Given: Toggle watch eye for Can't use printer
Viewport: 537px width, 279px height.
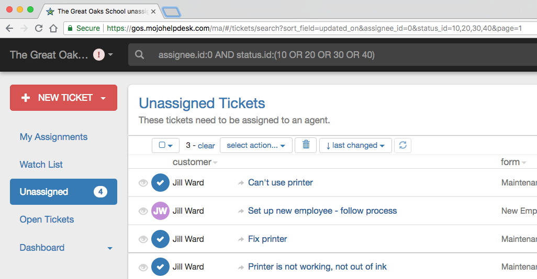Looking at the screenshot, I should (x=143, y=183).
